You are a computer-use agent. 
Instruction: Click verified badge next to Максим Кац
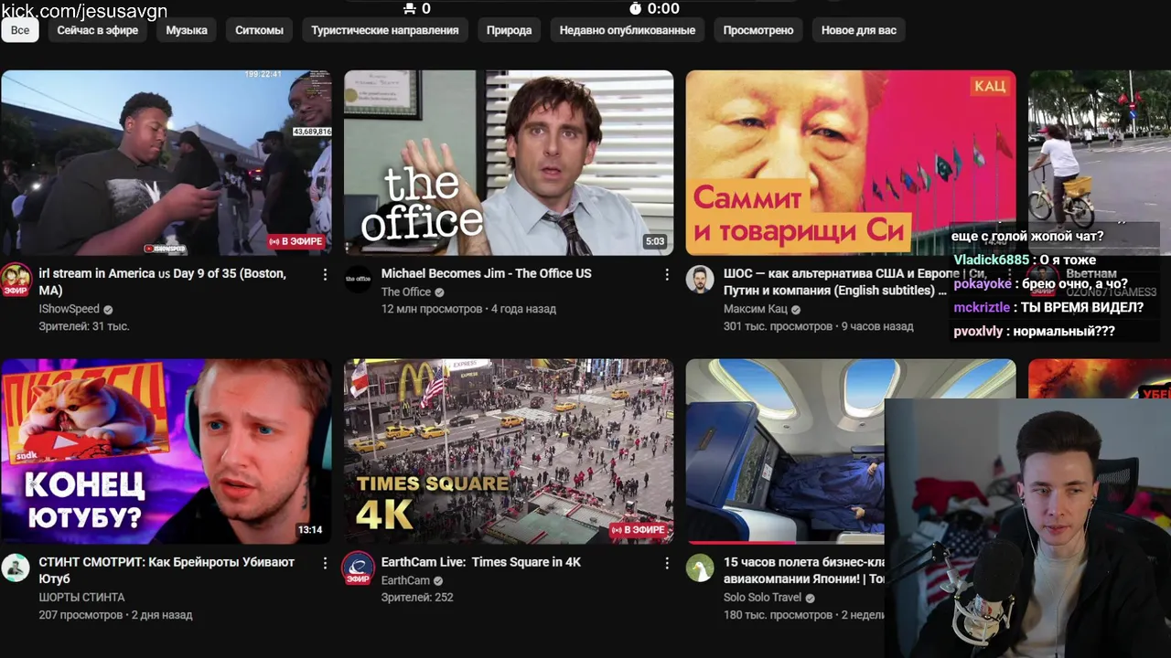click(x=797, y=310)
